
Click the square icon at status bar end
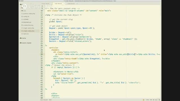(x=159, y=100)
